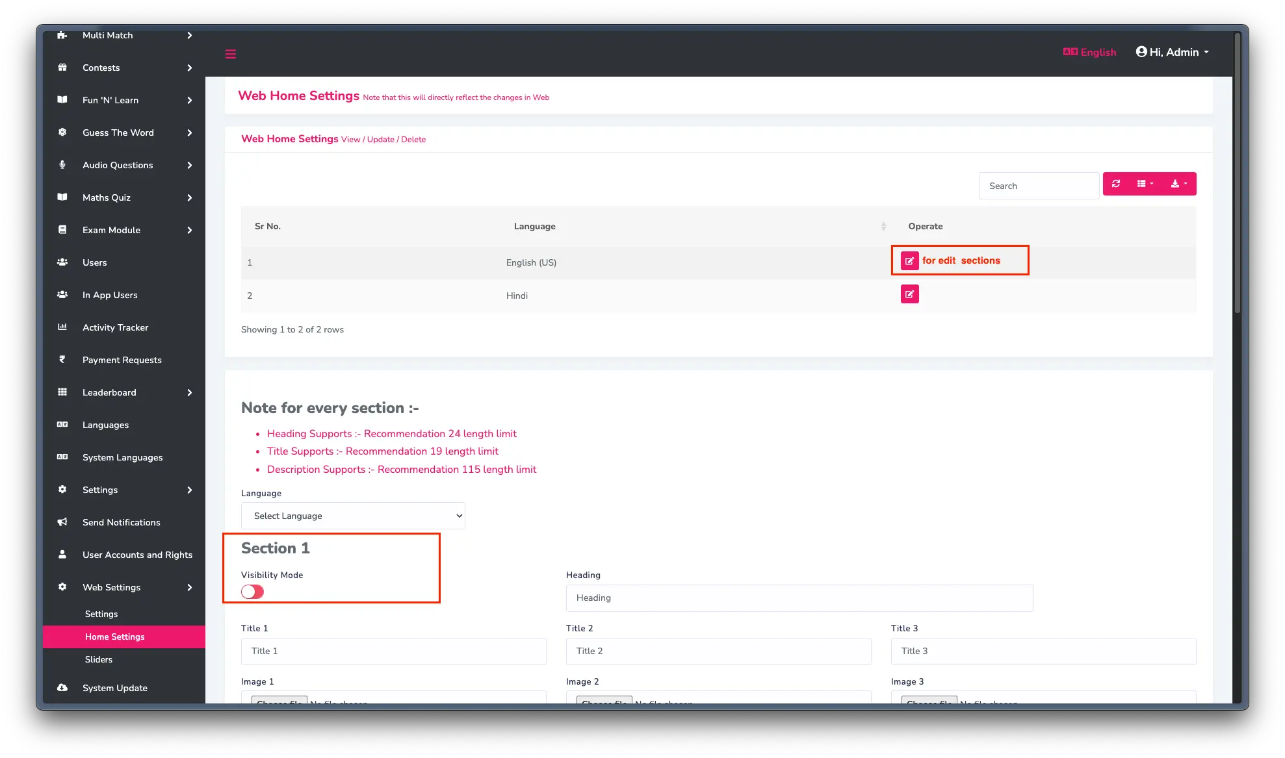Screen dimensions: 1285x758
Task: Click the Search input field
Action: tap(1039, 186)
